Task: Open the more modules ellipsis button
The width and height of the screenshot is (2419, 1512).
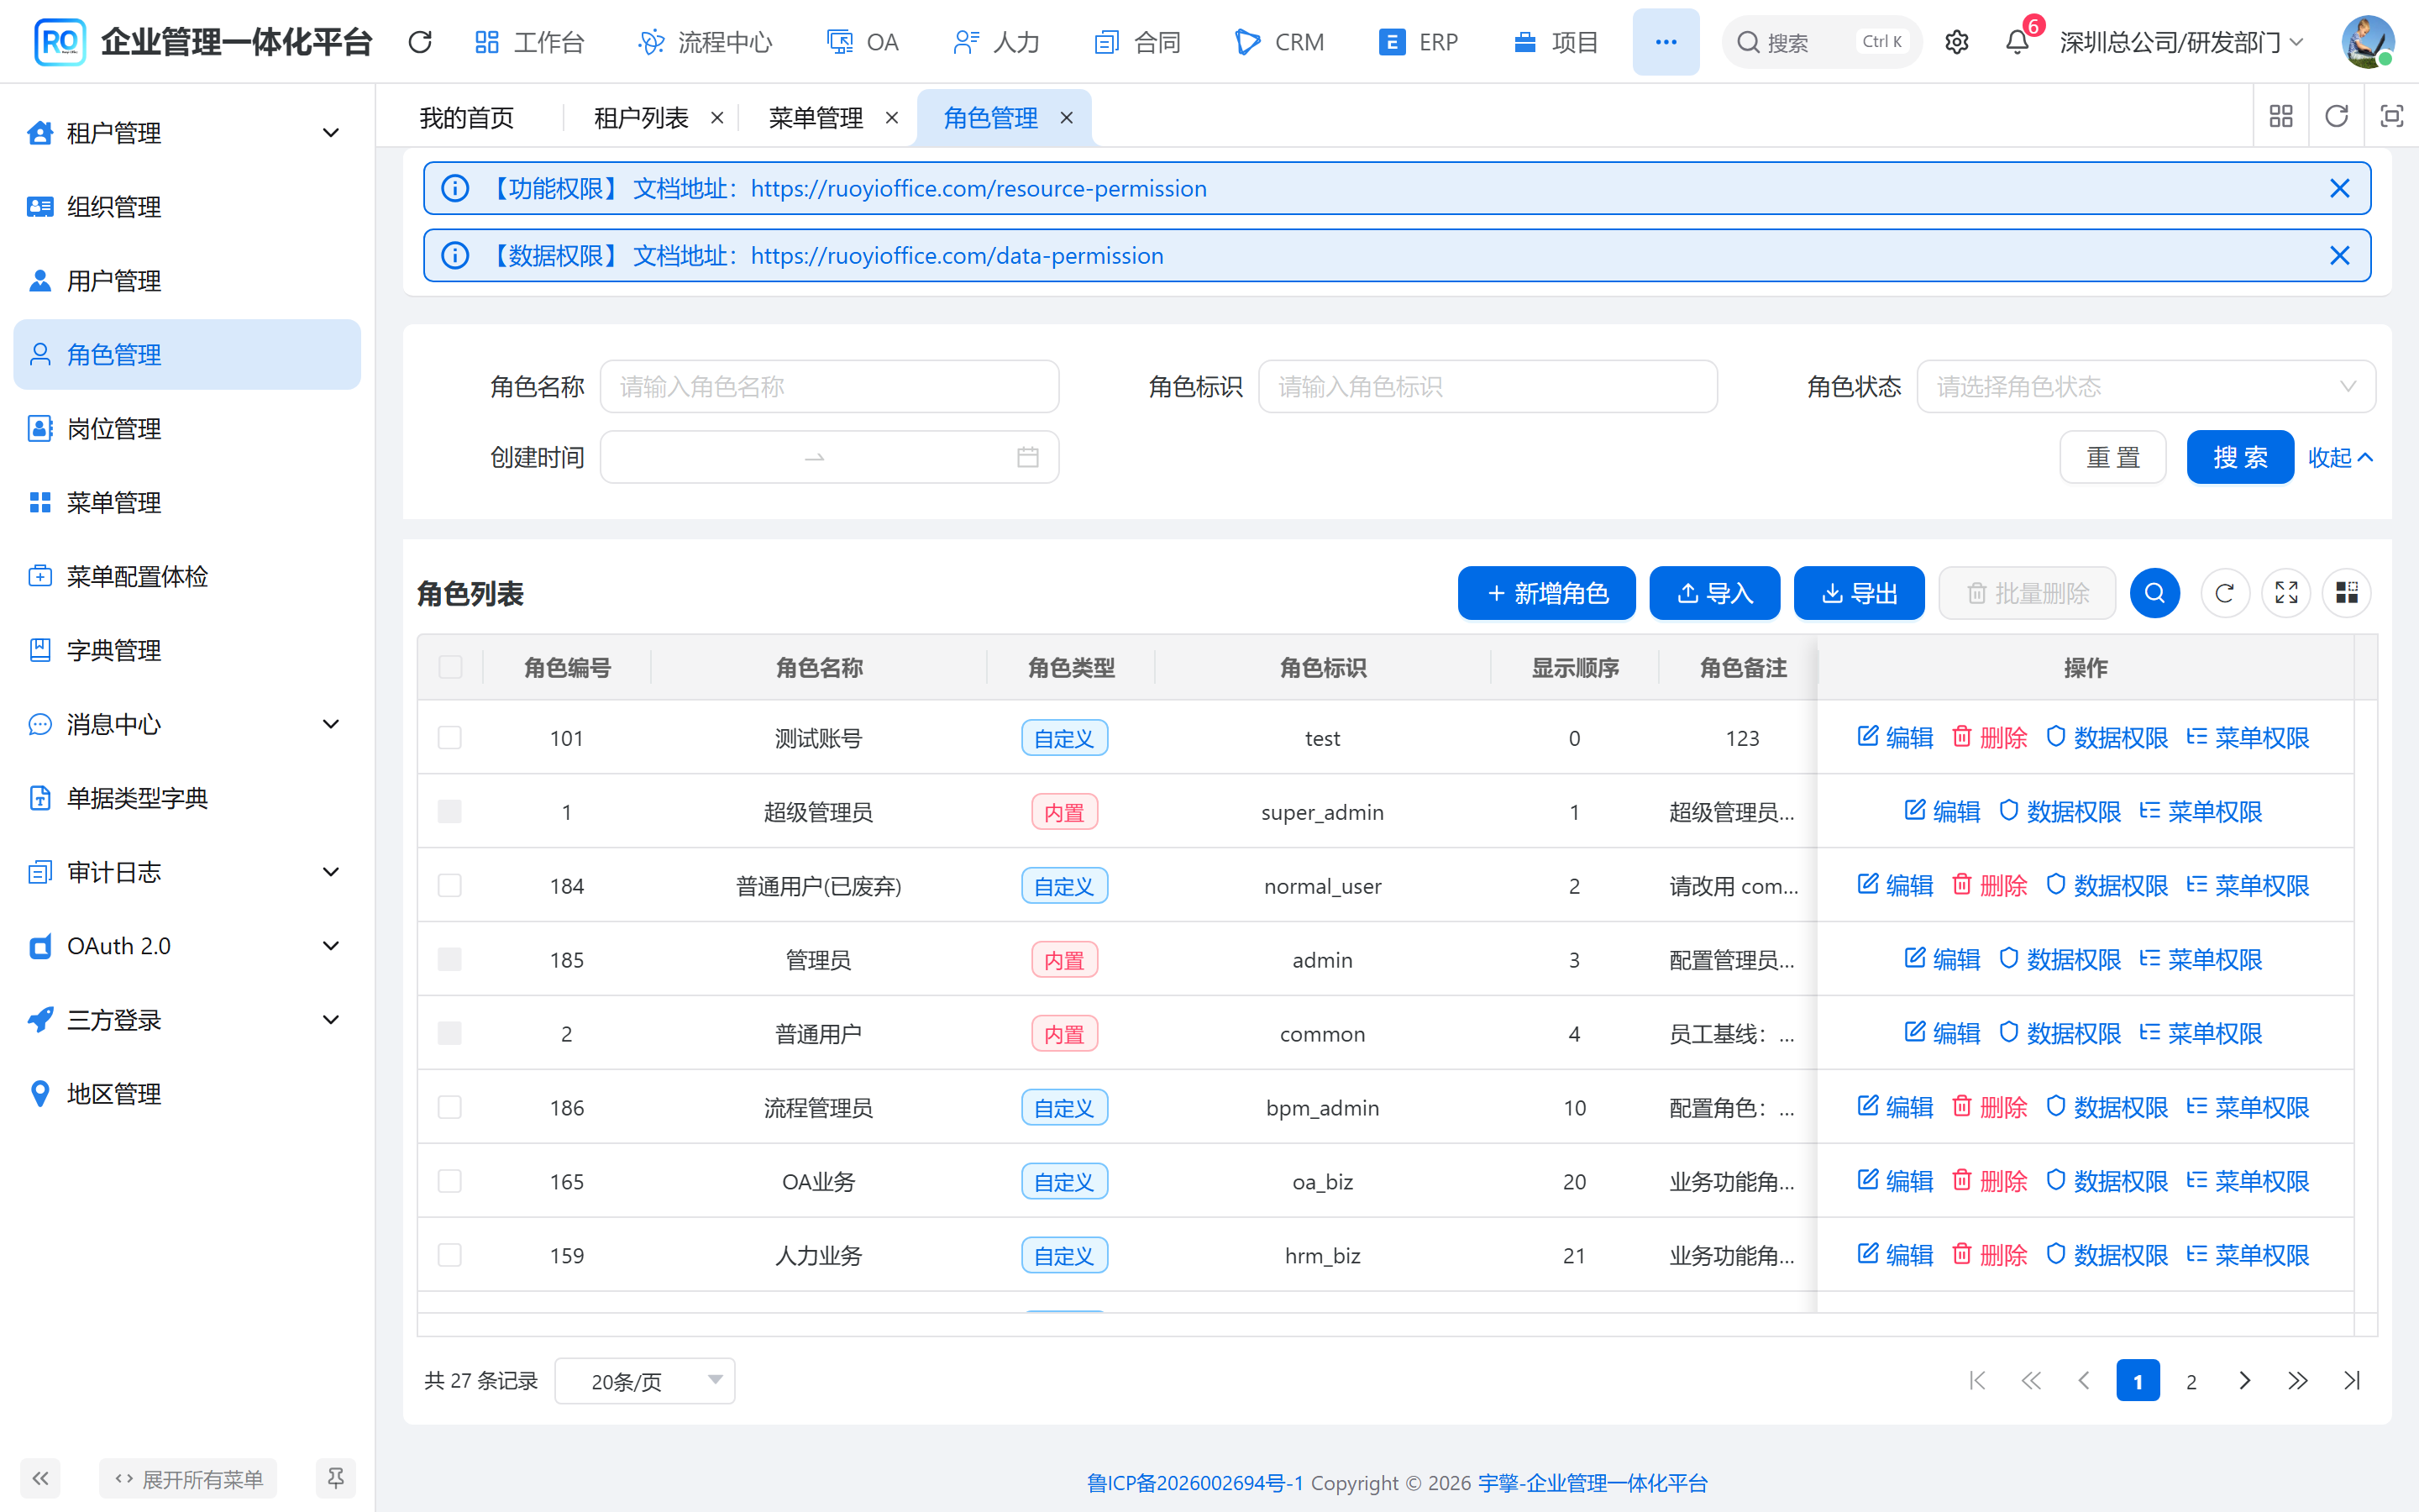Action: [x=1666, y=42]
